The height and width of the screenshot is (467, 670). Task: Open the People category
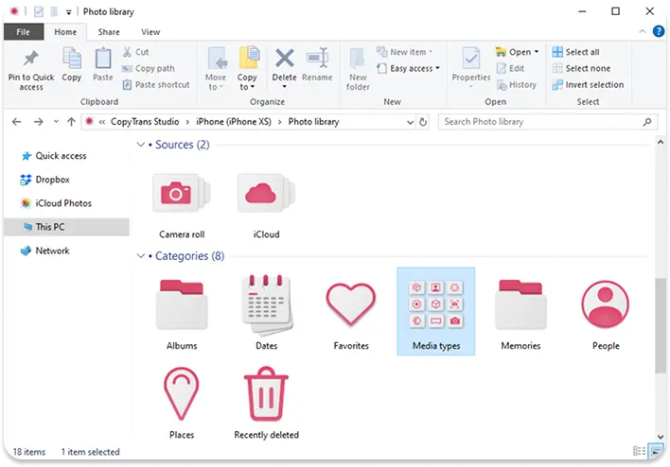tap(606, 313)
